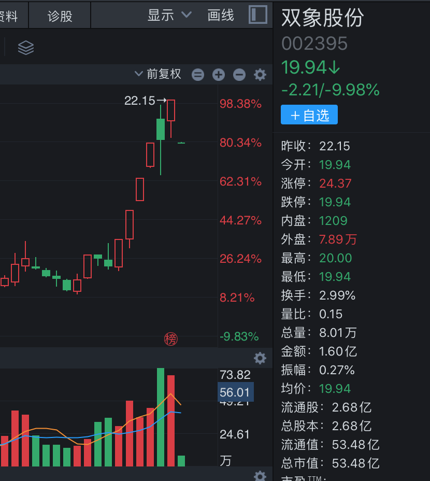Click the equal-sign reset zoom icon
The height and width of the screenshot is (481, 430).
pos(198,75)
